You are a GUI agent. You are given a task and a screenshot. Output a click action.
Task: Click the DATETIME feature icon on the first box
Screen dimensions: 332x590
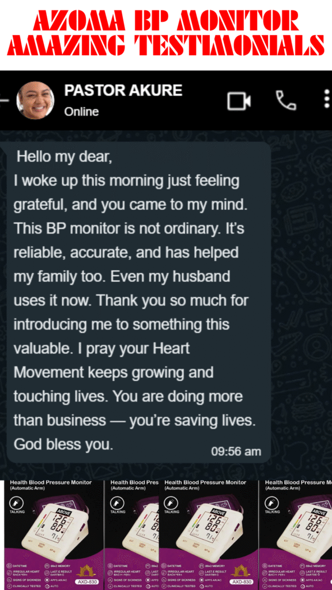click(x=9, y=566)
